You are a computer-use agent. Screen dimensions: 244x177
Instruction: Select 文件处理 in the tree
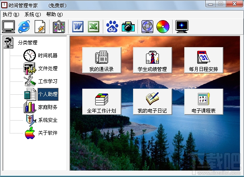[48, 69]
